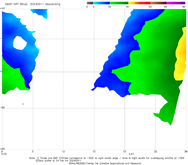Select the green 18–34 color bar segment
Image resolution: width=188 pixels, height=165 pixels.
(119, 3)
